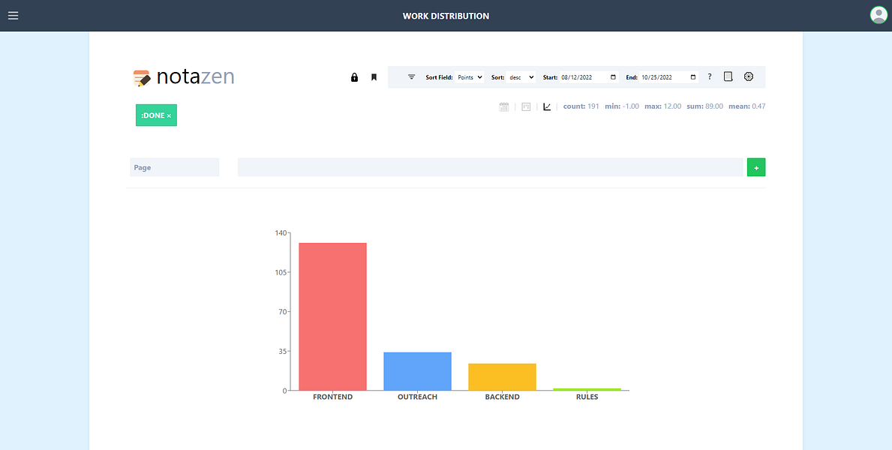Select the line chart view icon
892x450 pixels.
point(547,107)
